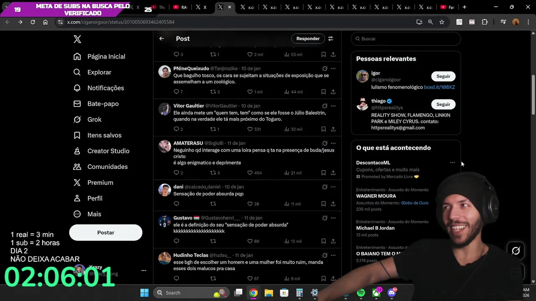The width and height of the screenshot is (536, 301).
Task: Open more options on PNineQueixudo's post
Action: (333, 69)
